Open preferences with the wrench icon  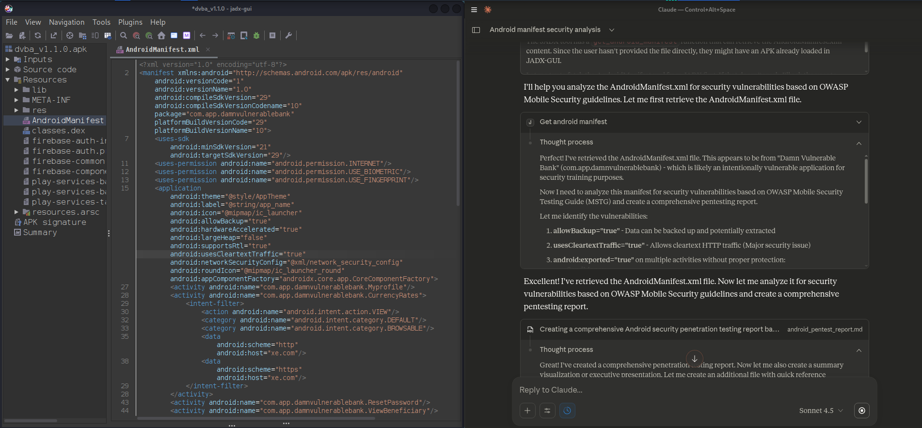pyautogui.click(x=288, y=35)
